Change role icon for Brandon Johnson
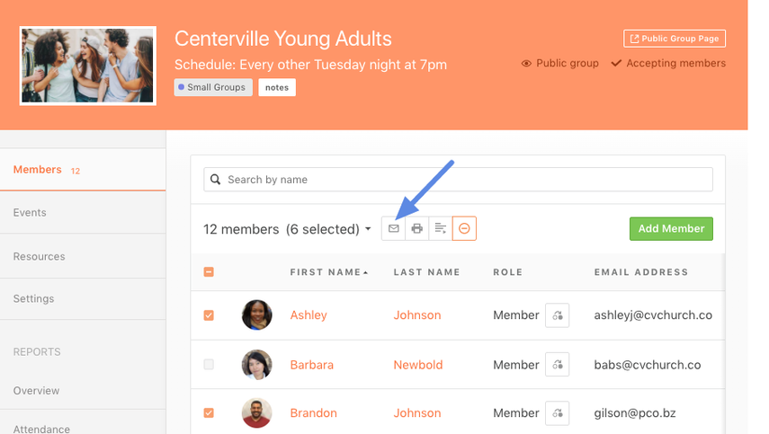 click(557, 413)
